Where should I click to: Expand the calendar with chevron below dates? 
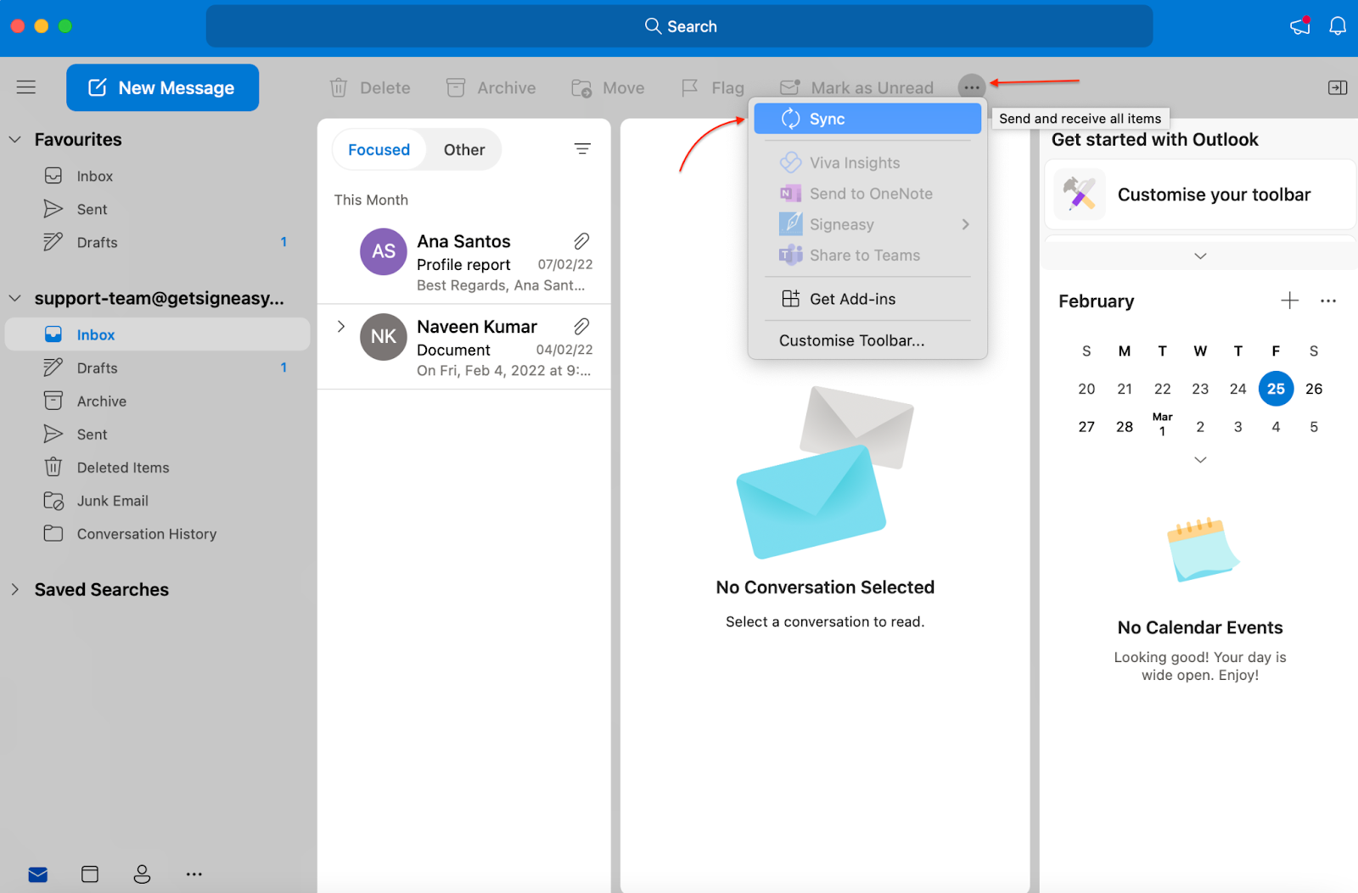coord(1200,459)
